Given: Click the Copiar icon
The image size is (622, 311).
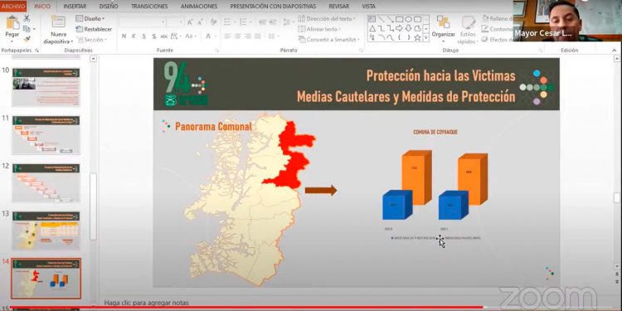Looking at the screenshot, I should pos(27,28).
